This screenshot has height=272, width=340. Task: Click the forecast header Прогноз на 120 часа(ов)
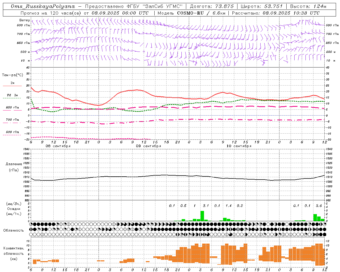click(51, 13)
